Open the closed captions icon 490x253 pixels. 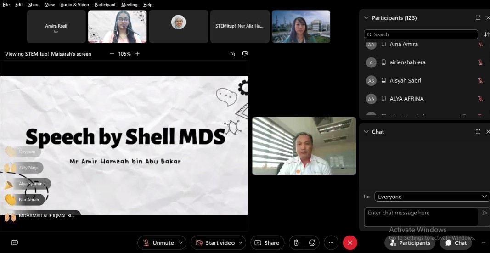[x=14, y=242]
